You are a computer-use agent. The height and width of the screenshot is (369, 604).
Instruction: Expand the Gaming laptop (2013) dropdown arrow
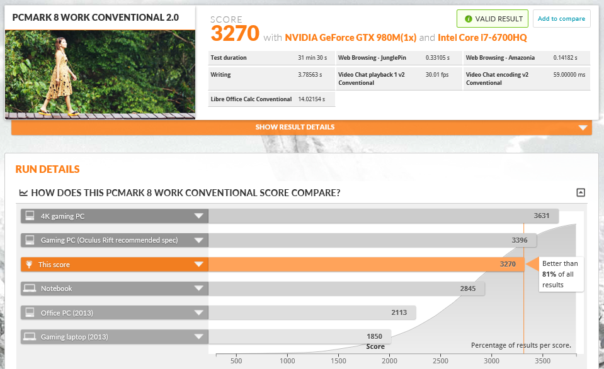[x=199, y=337]
